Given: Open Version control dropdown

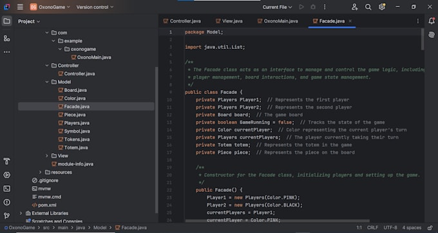Looking at the screenshot, I should click(95, 7).
